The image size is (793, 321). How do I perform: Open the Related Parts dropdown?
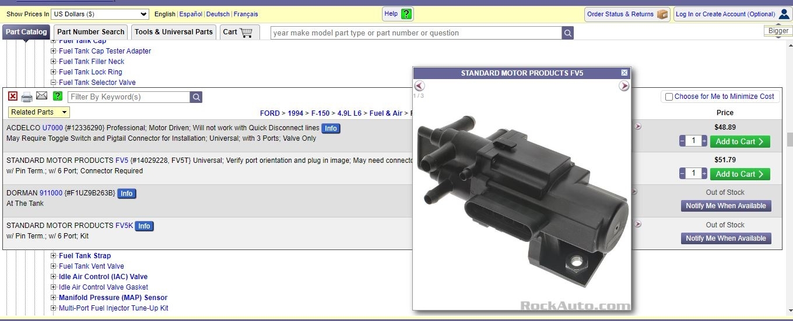[x=39, y=112]
